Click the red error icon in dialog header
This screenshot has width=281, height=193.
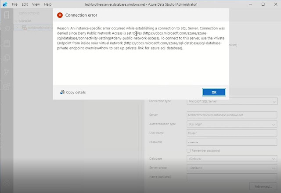(60, 15)
